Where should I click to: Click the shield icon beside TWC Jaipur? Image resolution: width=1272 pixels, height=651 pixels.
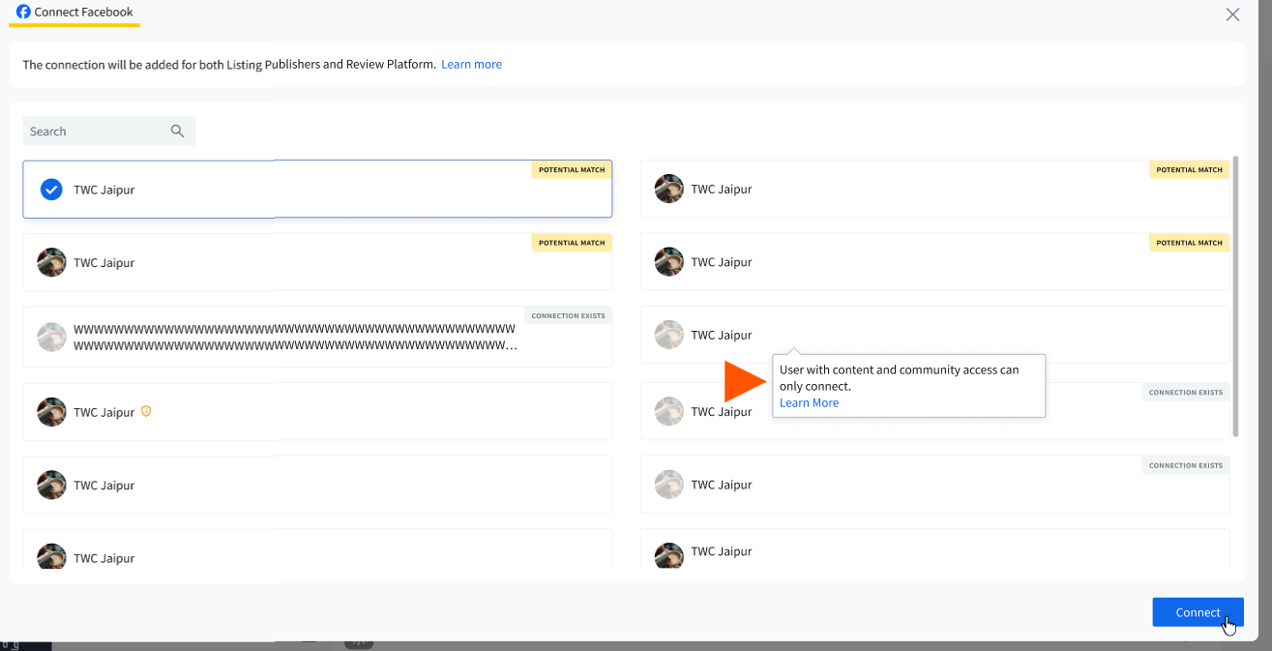(x=146, y=411)
